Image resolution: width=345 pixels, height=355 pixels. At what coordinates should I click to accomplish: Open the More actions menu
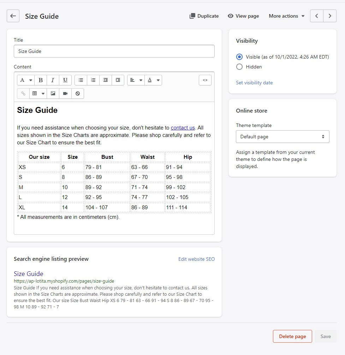(286, 16)
